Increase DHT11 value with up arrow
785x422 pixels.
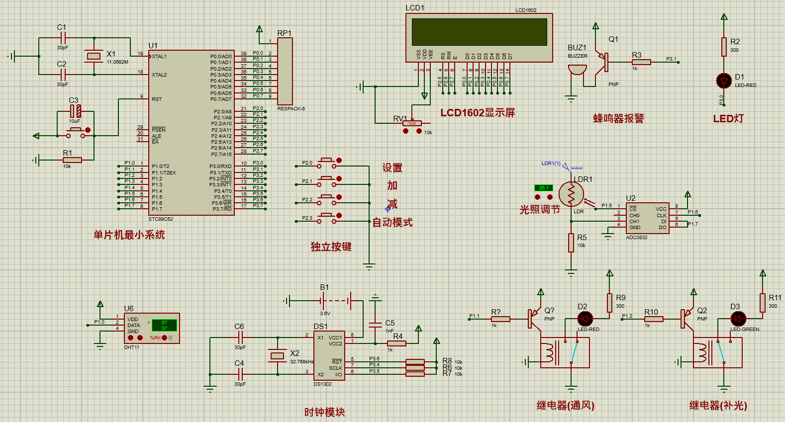pyautogui.click(x=140, y=338)
